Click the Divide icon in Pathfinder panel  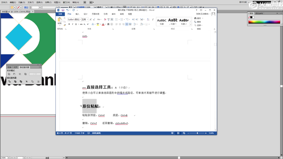pos(9,81)
